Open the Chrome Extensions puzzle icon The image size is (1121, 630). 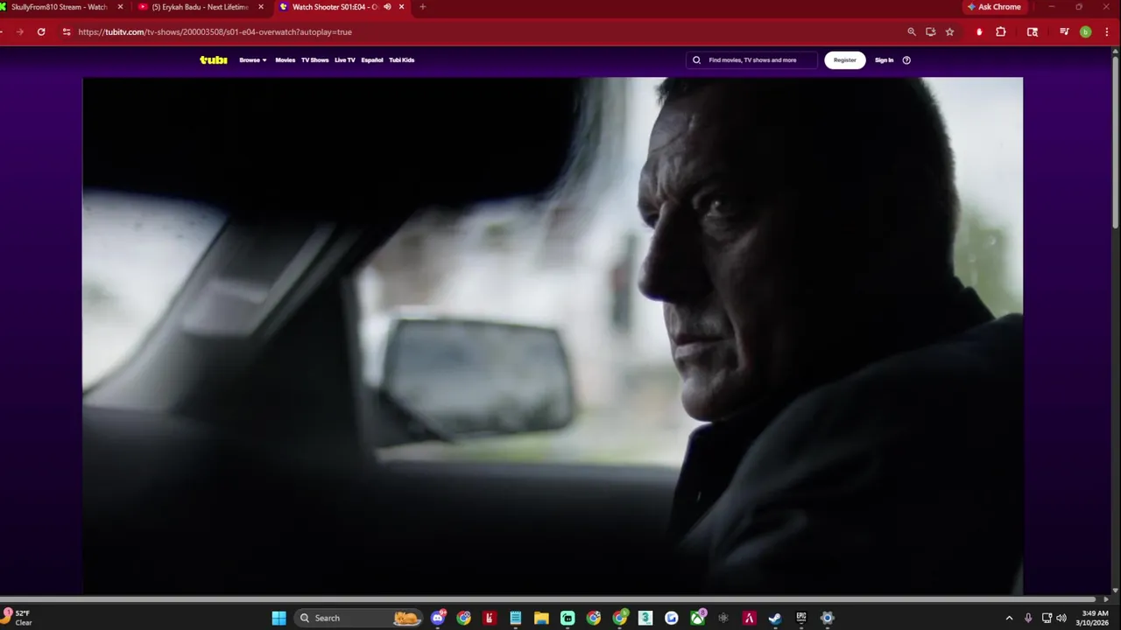tap(1001, 31)
